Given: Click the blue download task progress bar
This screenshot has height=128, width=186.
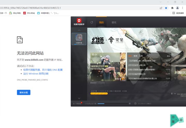Looking at the screenshot, I should (x=113, y=104).
